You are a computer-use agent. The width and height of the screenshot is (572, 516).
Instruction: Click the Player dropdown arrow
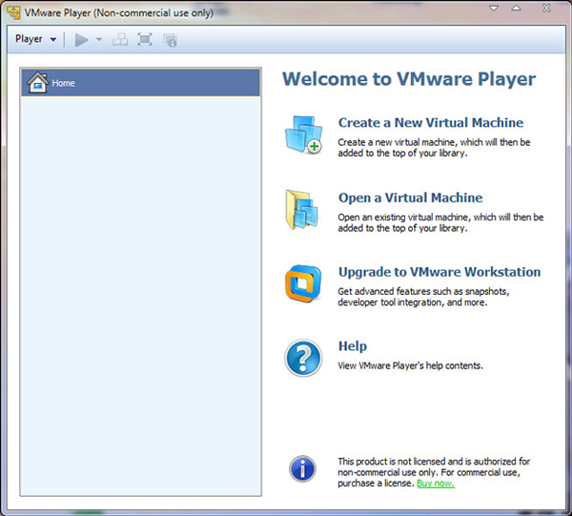53,39
